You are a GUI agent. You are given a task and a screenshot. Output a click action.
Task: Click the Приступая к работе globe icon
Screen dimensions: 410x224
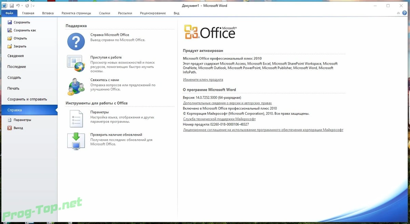pyautogui.click(x=76, y=63)
